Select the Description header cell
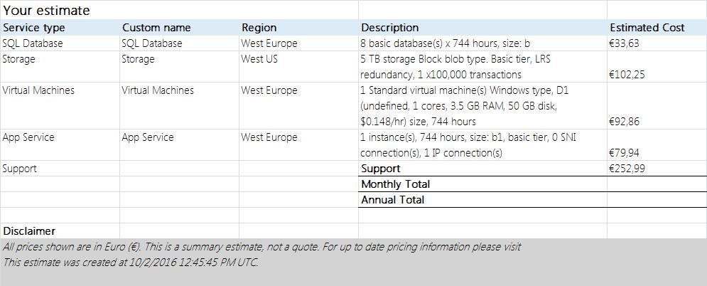The image size is (707, 286). click(482, 28)
